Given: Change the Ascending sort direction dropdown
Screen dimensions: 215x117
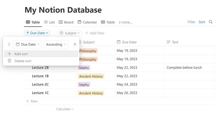Looking at the screenshot, I should pos(56,44).
